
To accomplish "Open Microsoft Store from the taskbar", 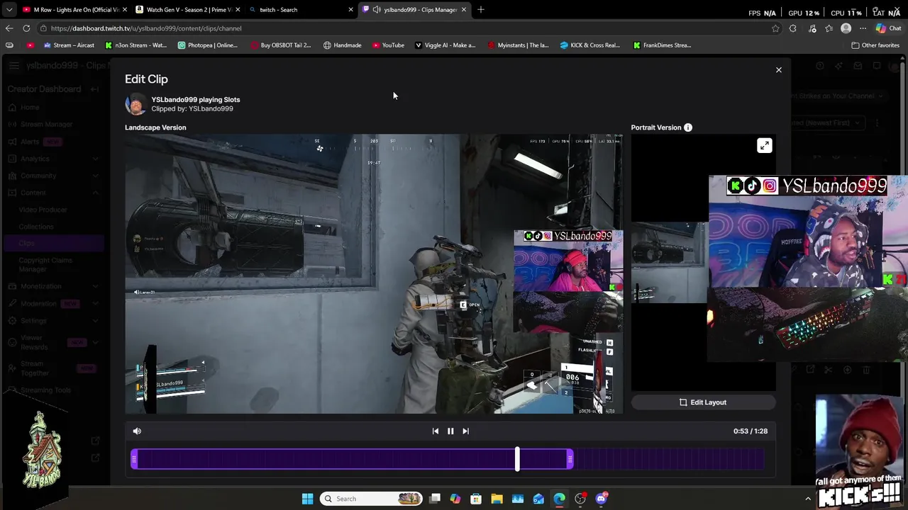I will tap(476, 499).
